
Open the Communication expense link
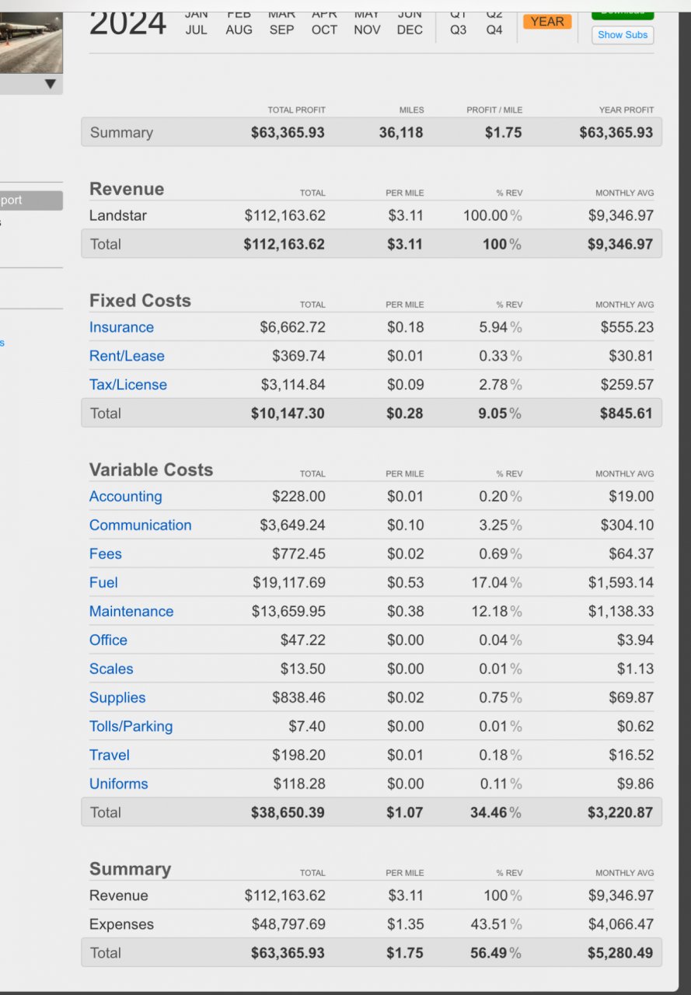click(140, 525)
